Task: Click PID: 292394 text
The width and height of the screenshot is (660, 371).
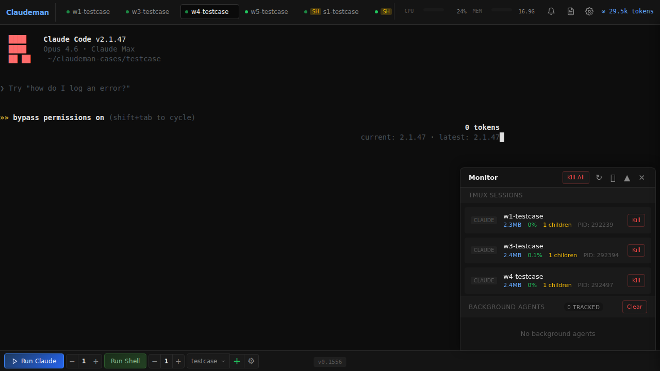Action: 601,255
